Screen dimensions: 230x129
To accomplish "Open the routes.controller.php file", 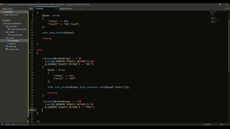I will [x=18, y=29].
